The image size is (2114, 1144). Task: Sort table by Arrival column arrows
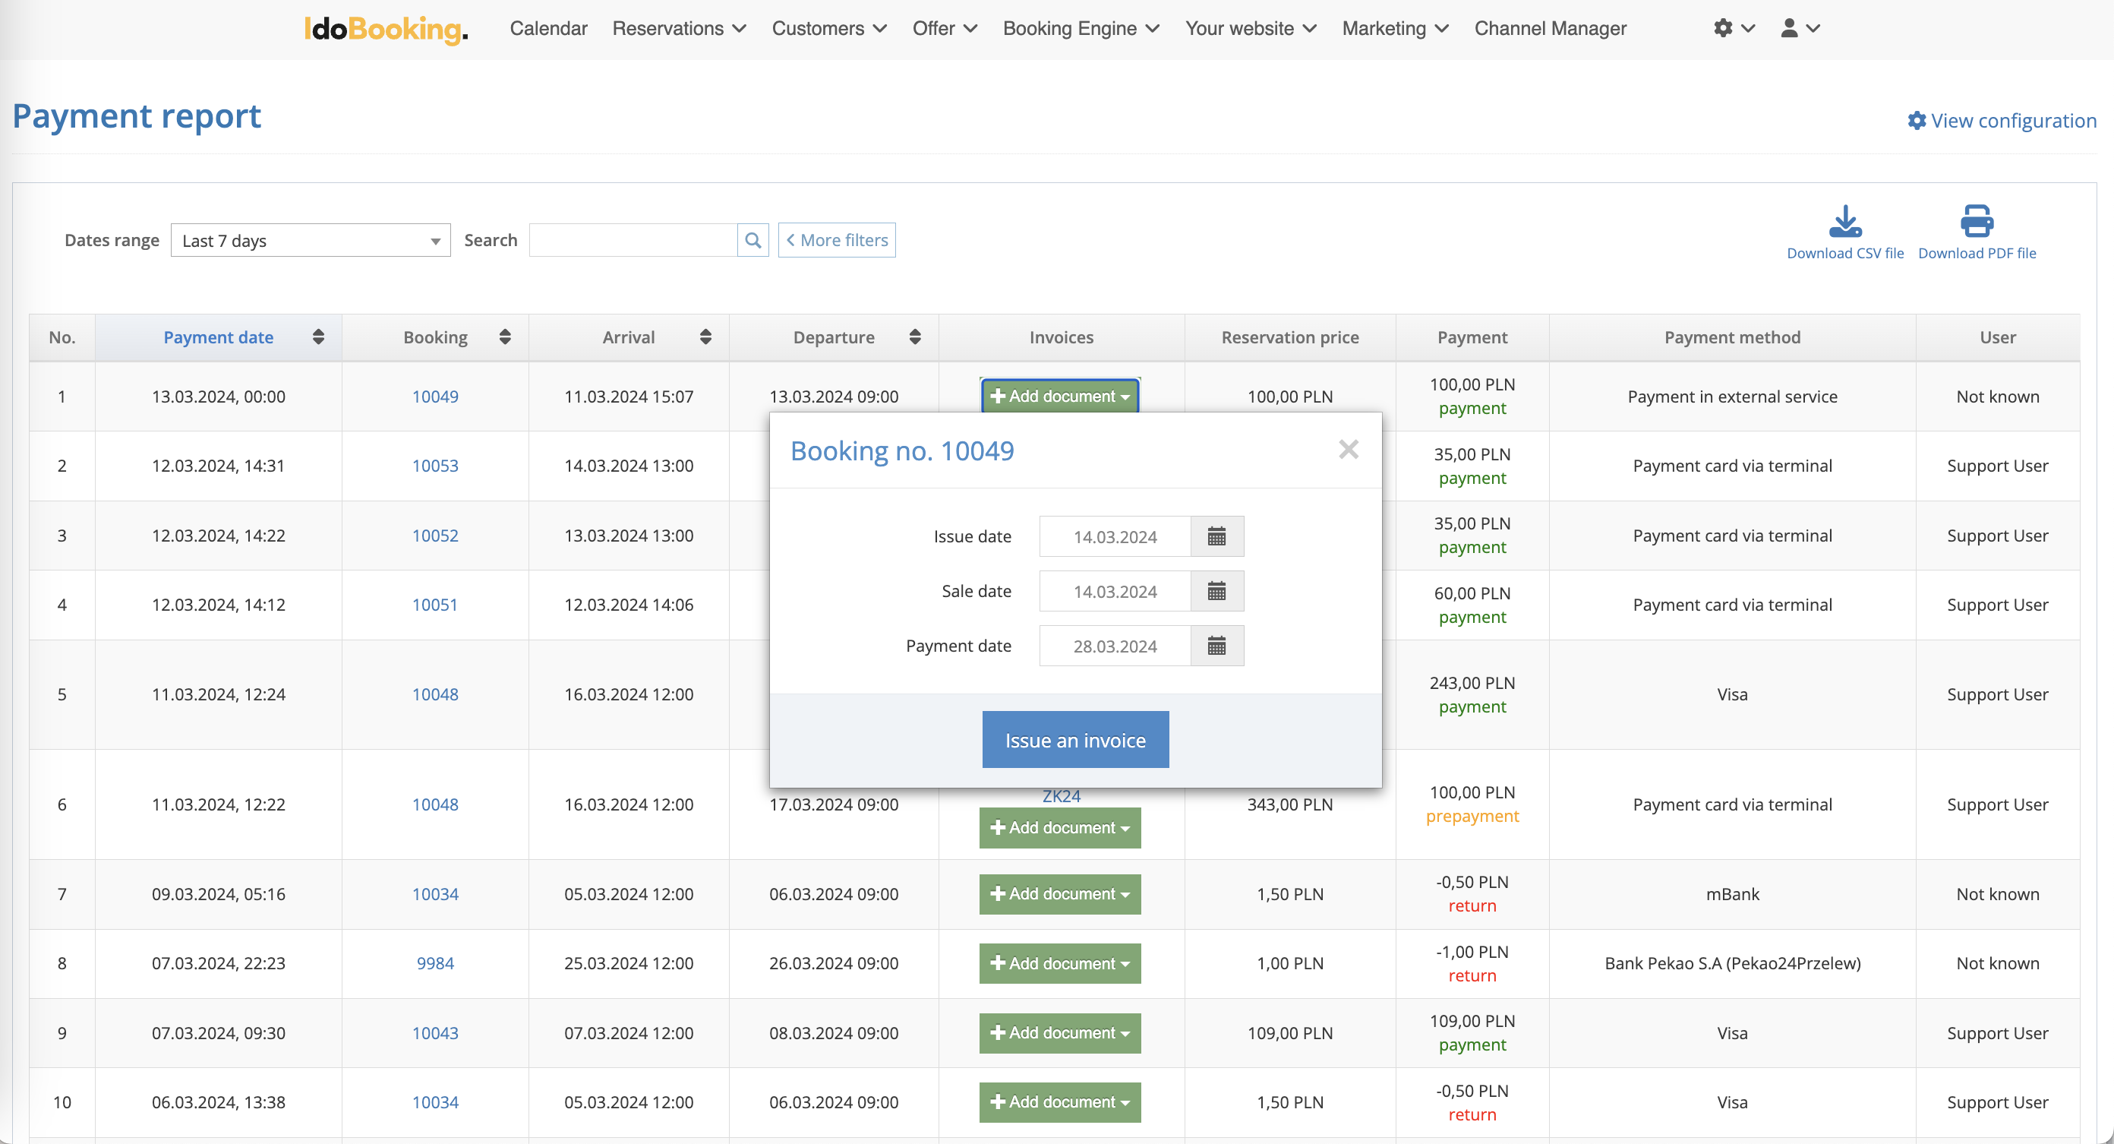705,337
